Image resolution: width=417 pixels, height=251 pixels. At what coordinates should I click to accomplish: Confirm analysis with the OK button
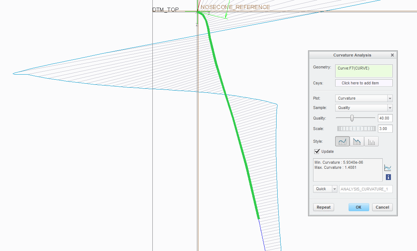(359, 207)
